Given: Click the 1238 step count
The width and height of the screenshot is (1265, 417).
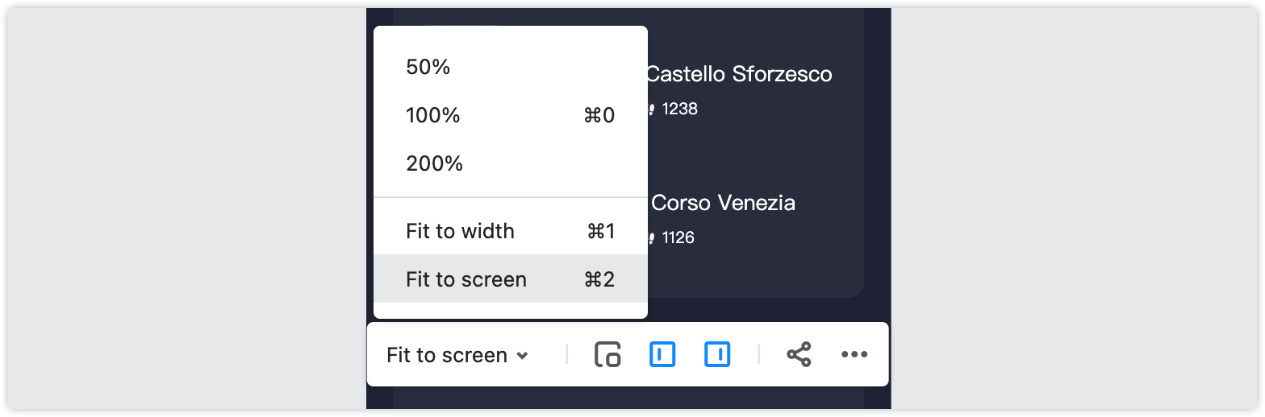Looking at the screenshot, I should tap(679, 109).
